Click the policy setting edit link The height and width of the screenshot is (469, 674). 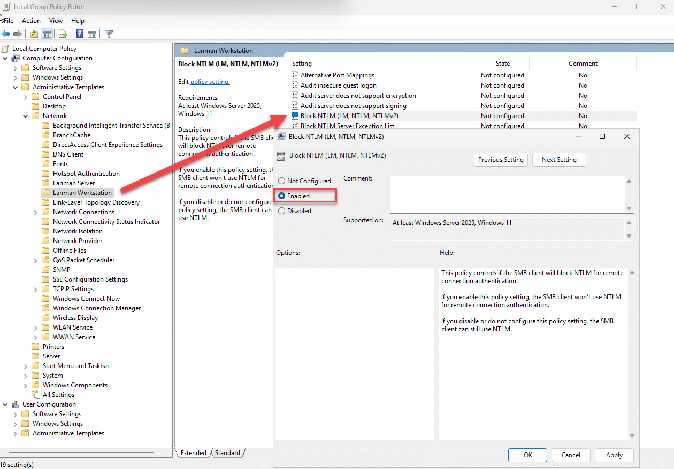point(210,81)
